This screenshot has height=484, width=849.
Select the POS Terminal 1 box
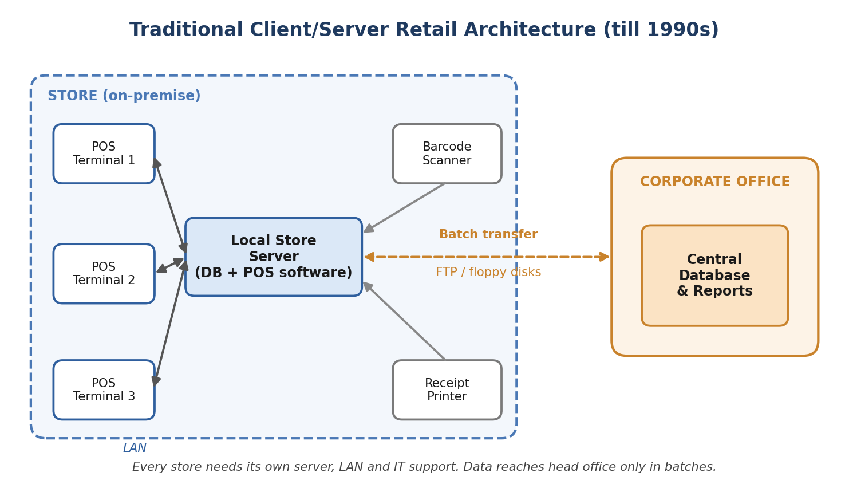pyautogui.click(x=104, y=154)
